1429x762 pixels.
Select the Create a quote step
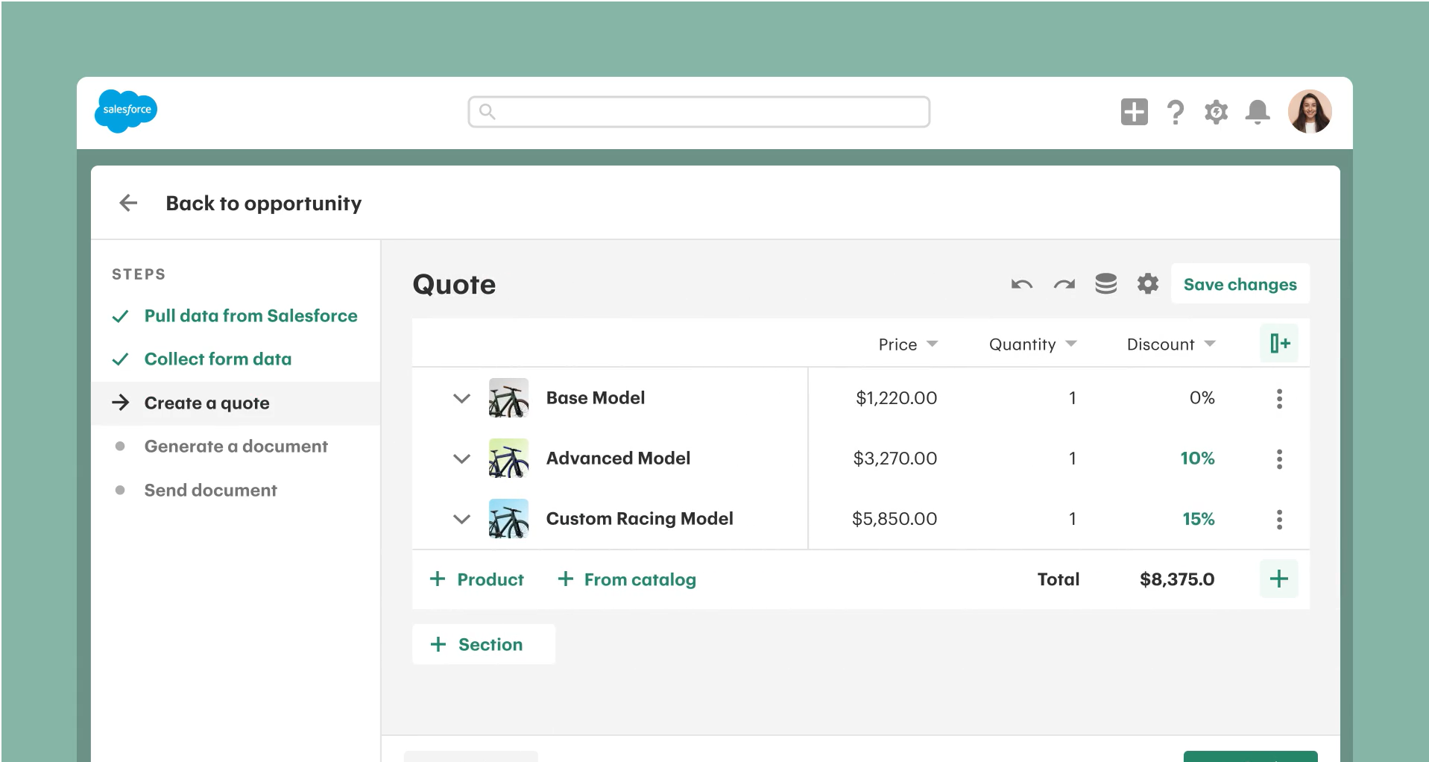click(236, 403)
